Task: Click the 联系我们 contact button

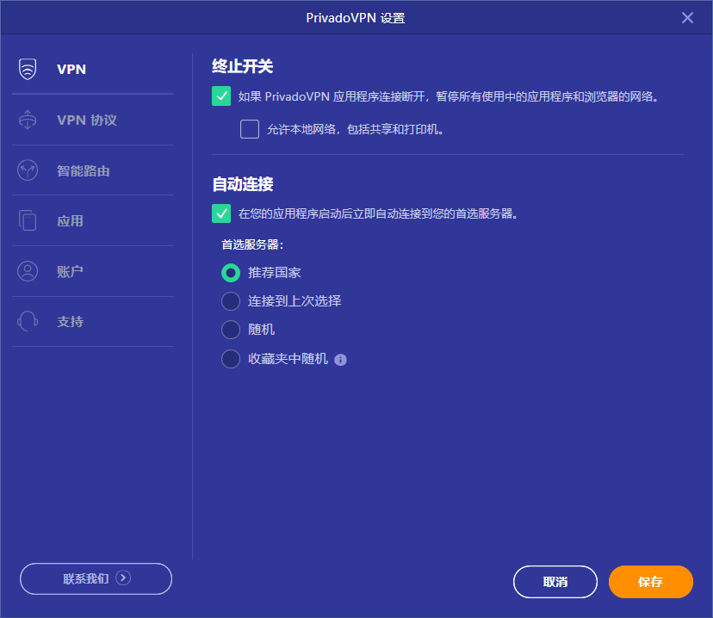Action: [96, 579]
